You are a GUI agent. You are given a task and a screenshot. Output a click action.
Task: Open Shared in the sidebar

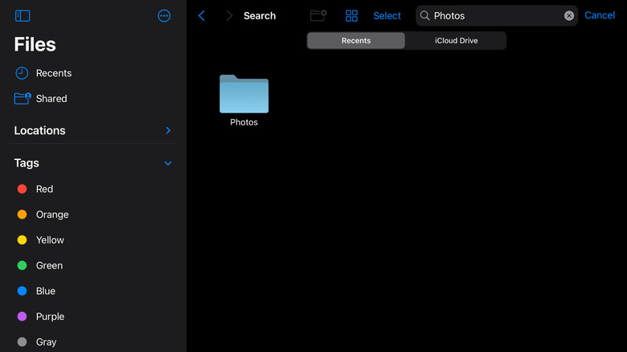click(51, 99)
